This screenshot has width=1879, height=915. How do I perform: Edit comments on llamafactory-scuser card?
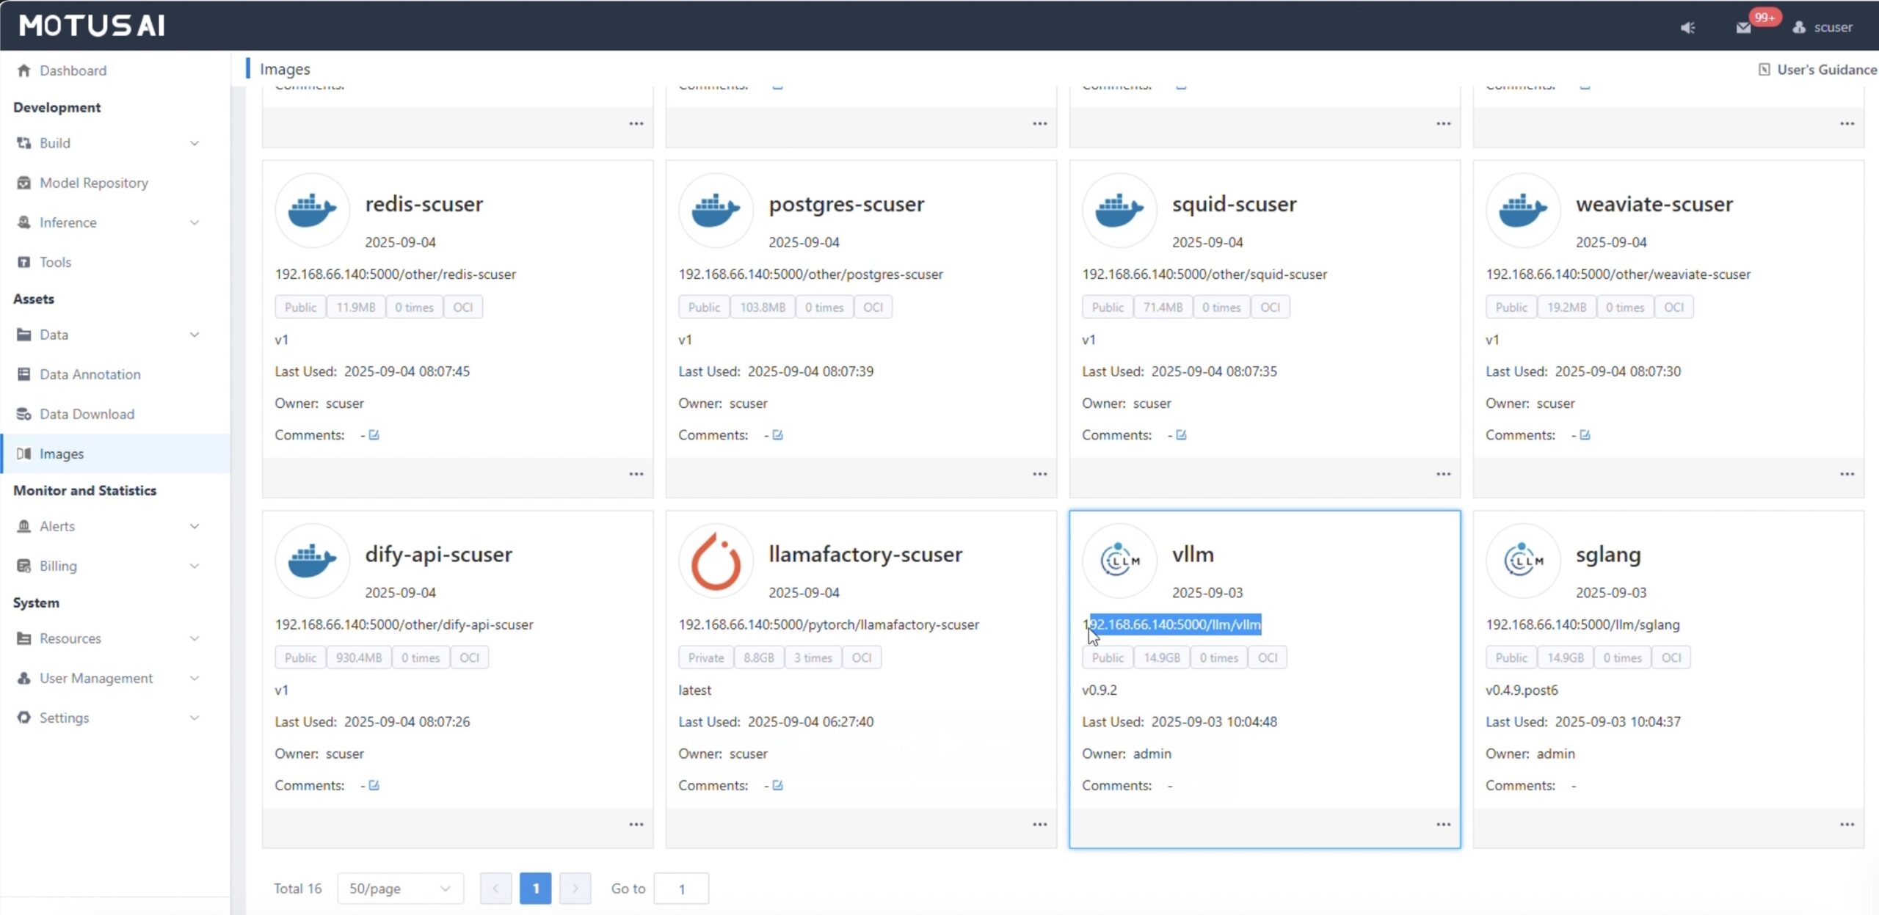(777, 785)
